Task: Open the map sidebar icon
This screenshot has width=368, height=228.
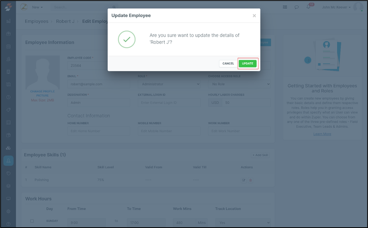Action: pyautogui.click(x=9, y=84)
